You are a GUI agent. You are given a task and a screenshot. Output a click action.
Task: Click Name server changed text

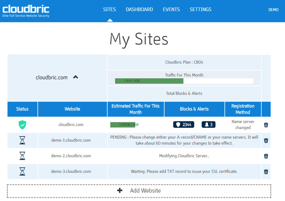coord(243,125)
